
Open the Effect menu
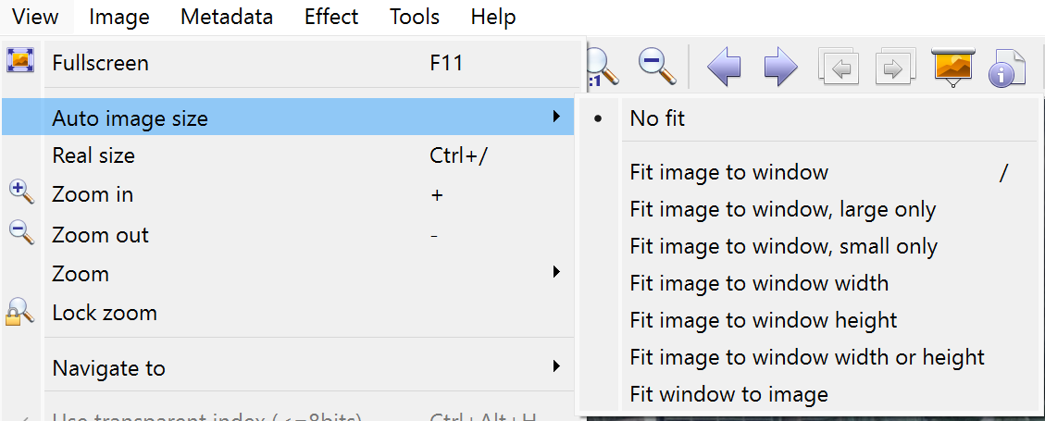coord(331,17)
